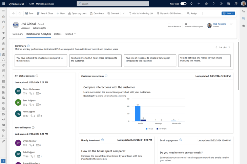Click the first KPI card about 90 emails
Image resolution: width=247 pixels, height=164 pixels.
(x=41, y=61)
